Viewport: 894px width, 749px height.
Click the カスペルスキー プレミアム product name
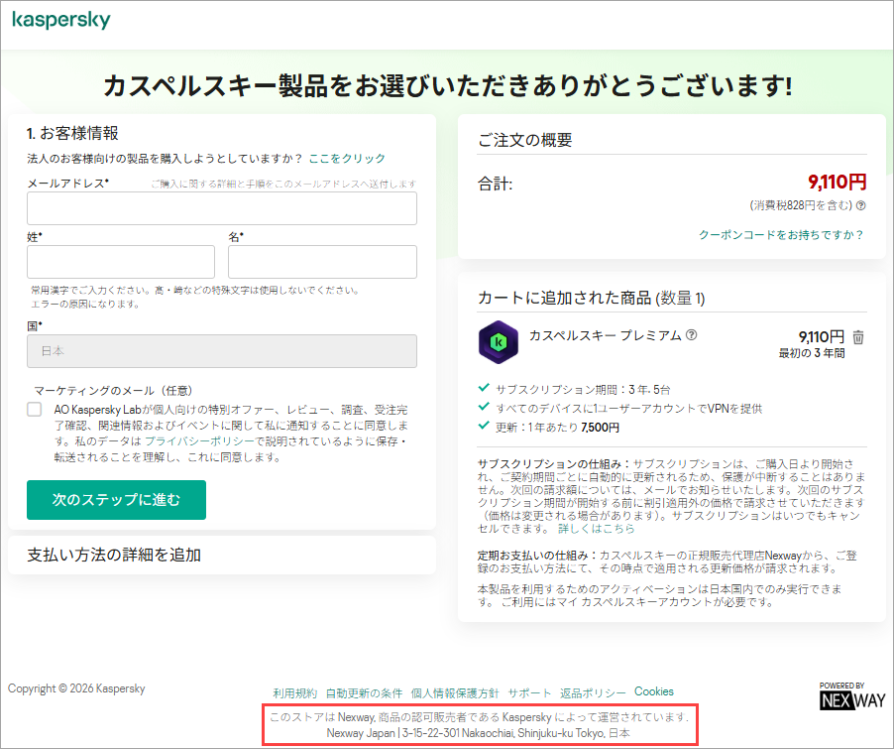(605, 335)
